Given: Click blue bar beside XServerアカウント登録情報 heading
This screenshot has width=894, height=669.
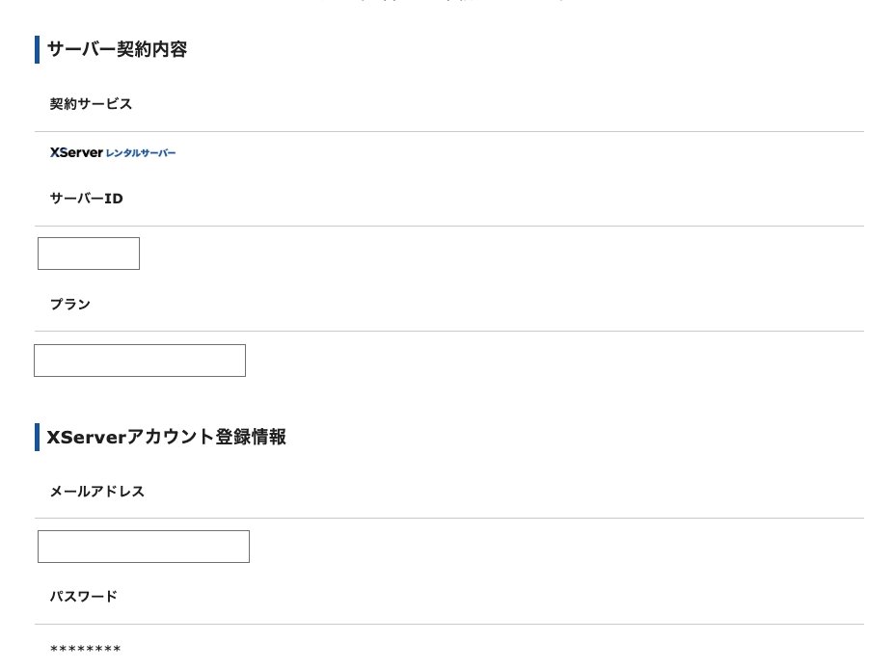Looking at the screenshot, I should pos(37,437).
